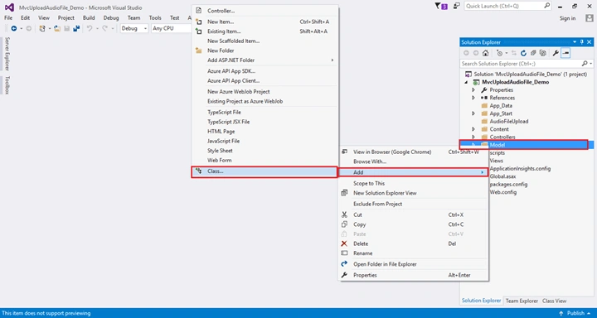Click the Solution Explorer search magnifier icon
Image resolution: width=597 pixels, height=318 pixels.
click(585, 64)
